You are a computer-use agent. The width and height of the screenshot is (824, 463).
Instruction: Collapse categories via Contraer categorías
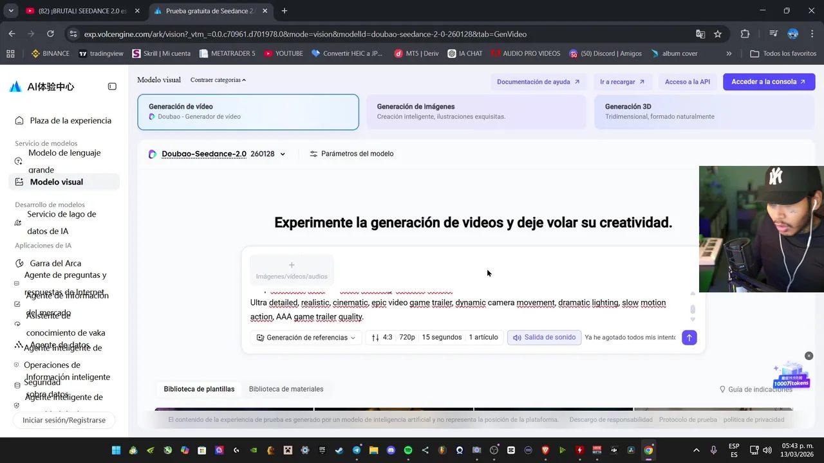(x=218, y=80)
